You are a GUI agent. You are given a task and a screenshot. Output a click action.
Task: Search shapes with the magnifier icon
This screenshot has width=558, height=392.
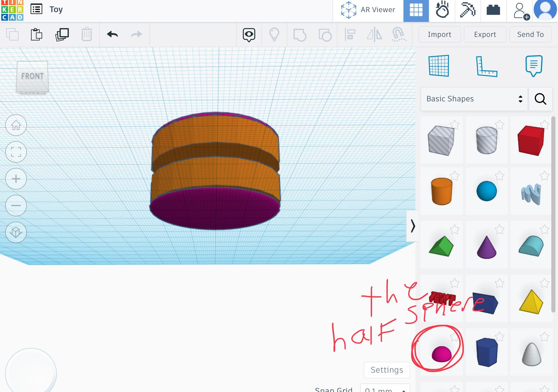point(540,99)
